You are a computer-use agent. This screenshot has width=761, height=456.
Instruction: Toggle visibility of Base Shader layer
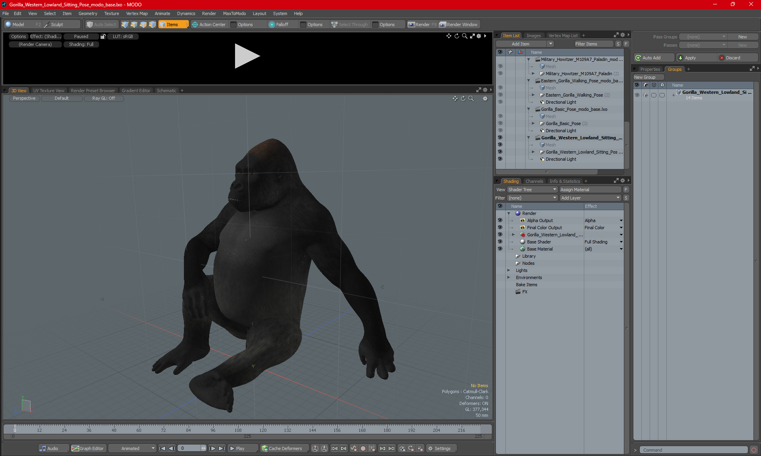[x=500, y=242]
